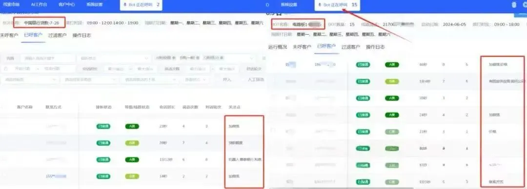Click the 已接通 badge in the 1分4秒 row
The height and width of the screenshot is (189, 527).
[363, 81]
